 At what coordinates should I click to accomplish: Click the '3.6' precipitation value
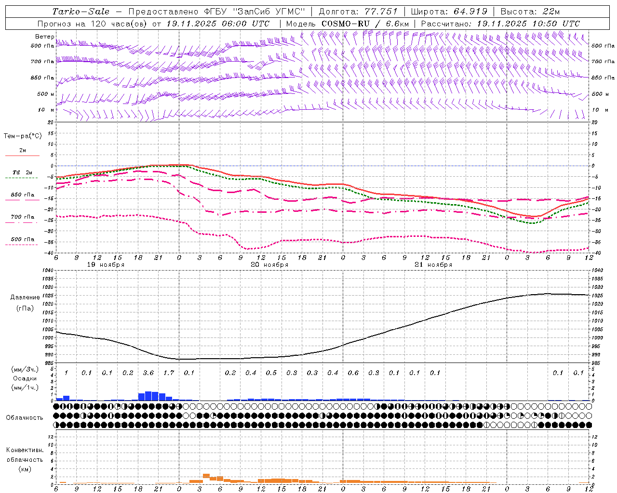tap(148, 373)
